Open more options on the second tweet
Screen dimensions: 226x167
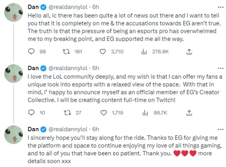tap(221, 68)
